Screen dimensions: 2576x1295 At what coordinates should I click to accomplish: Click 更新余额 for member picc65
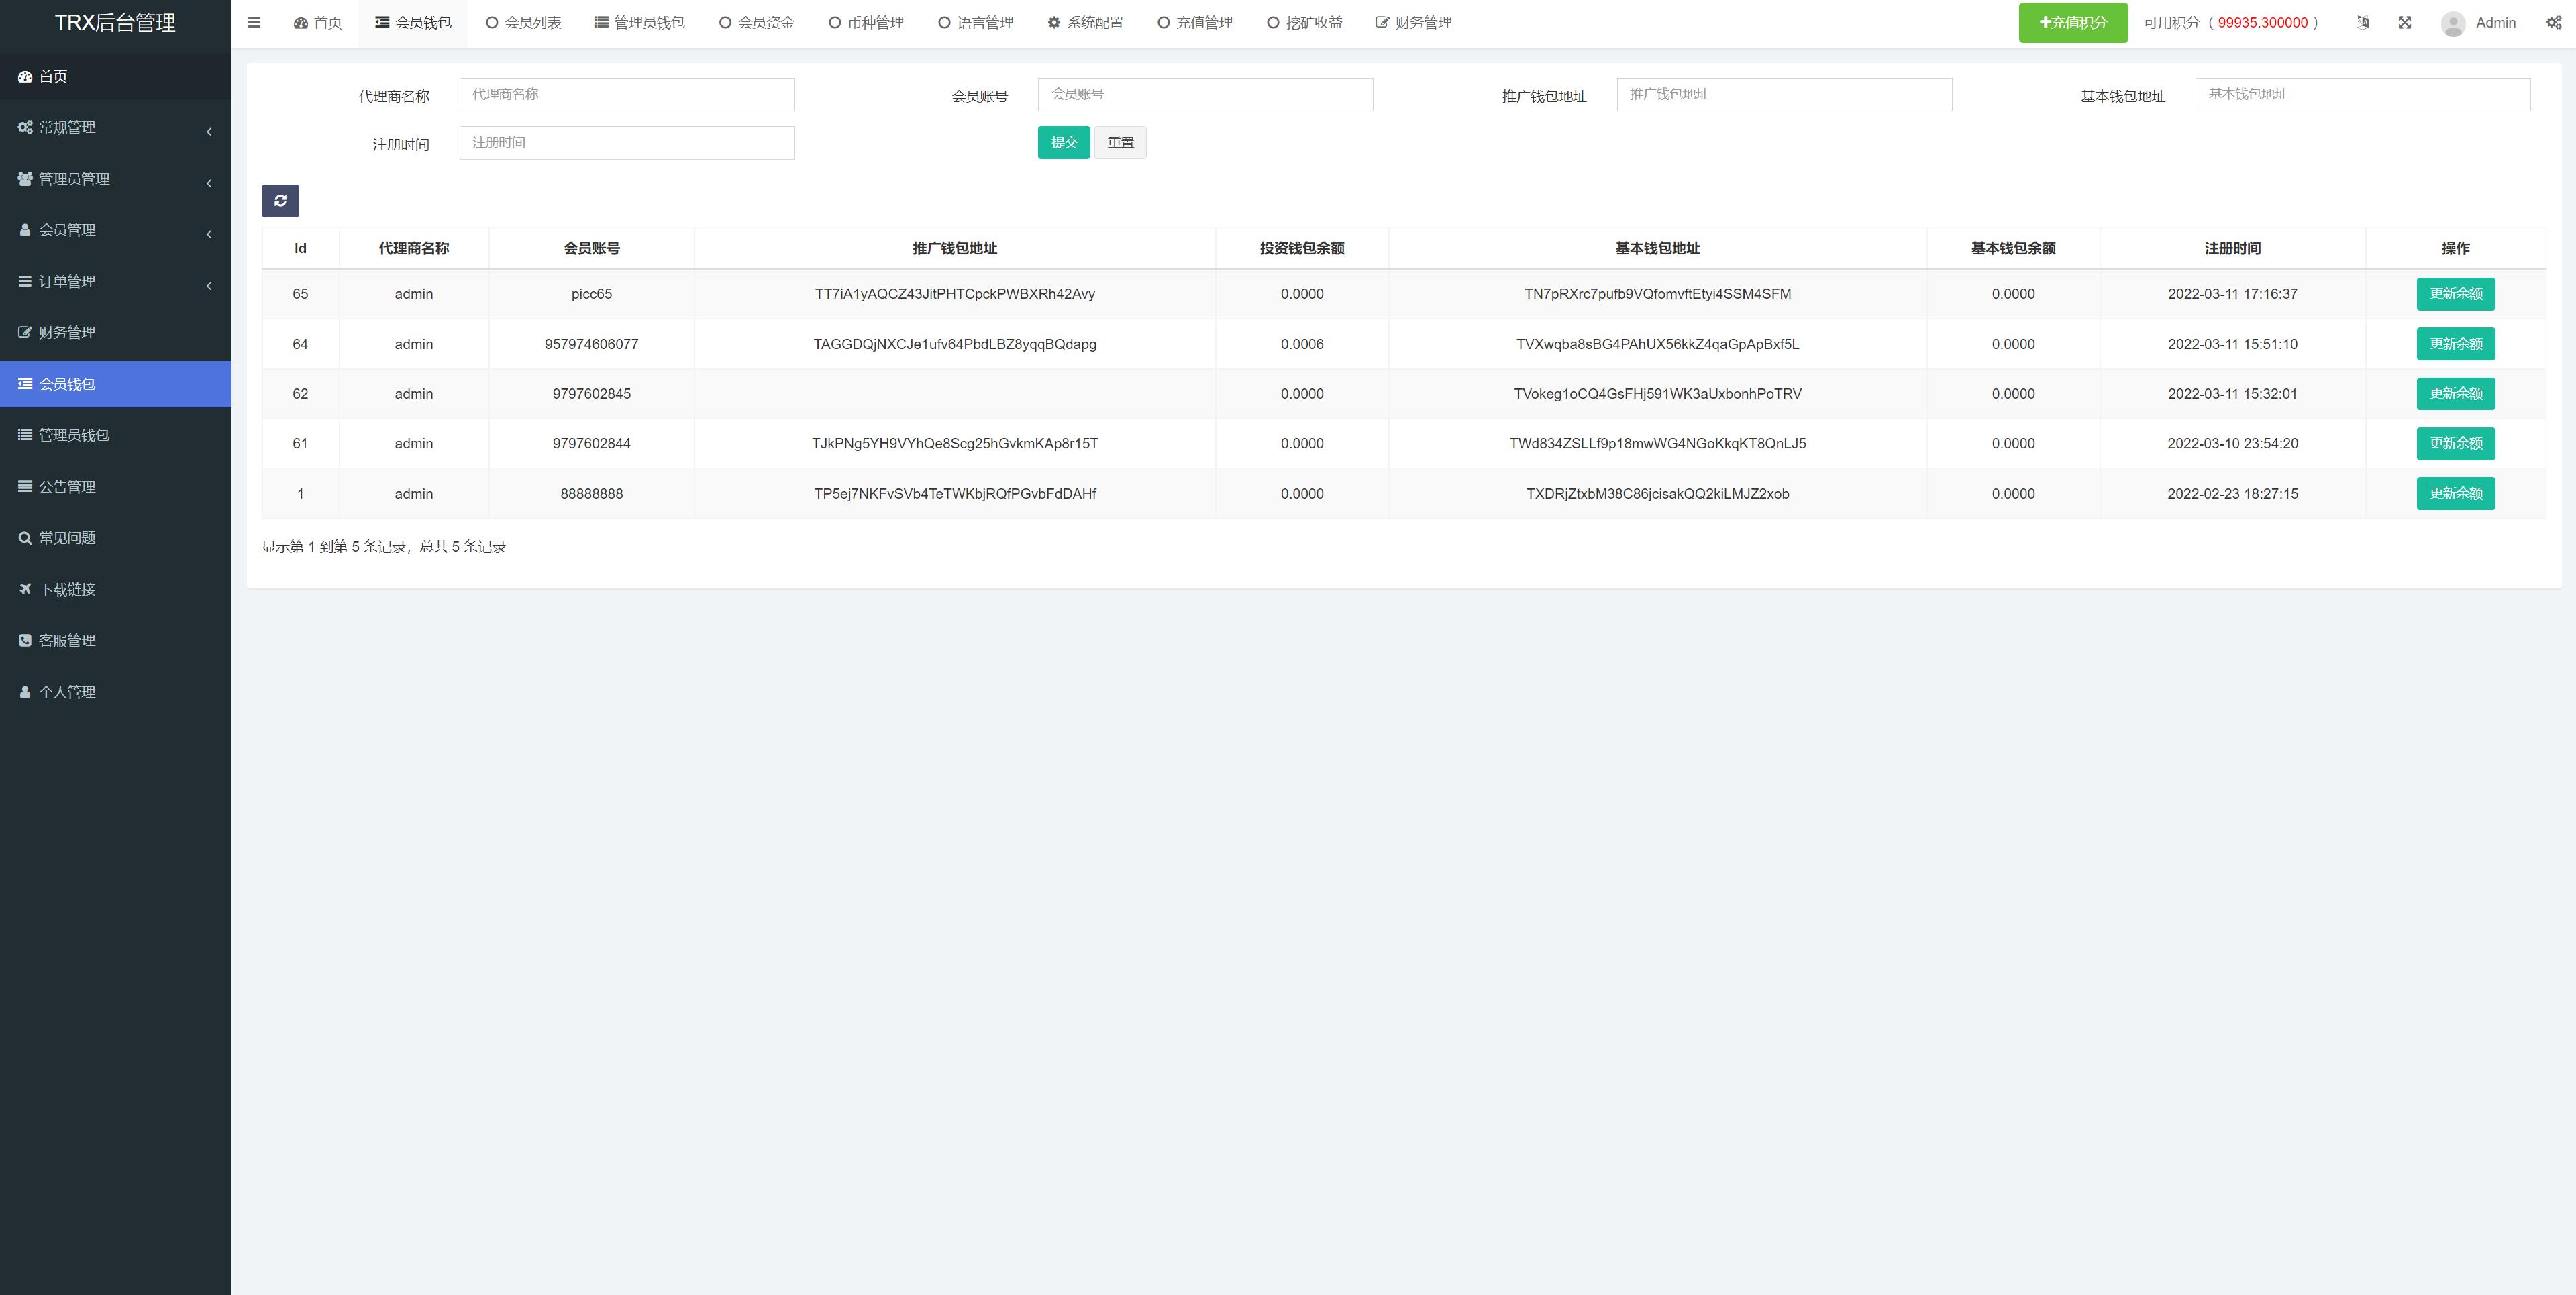[2455, 294]
